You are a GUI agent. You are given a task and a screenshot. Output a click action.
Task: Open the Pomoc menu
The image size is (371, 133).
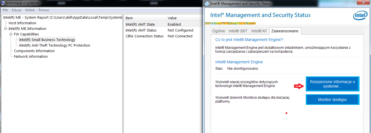coord(44,10)
